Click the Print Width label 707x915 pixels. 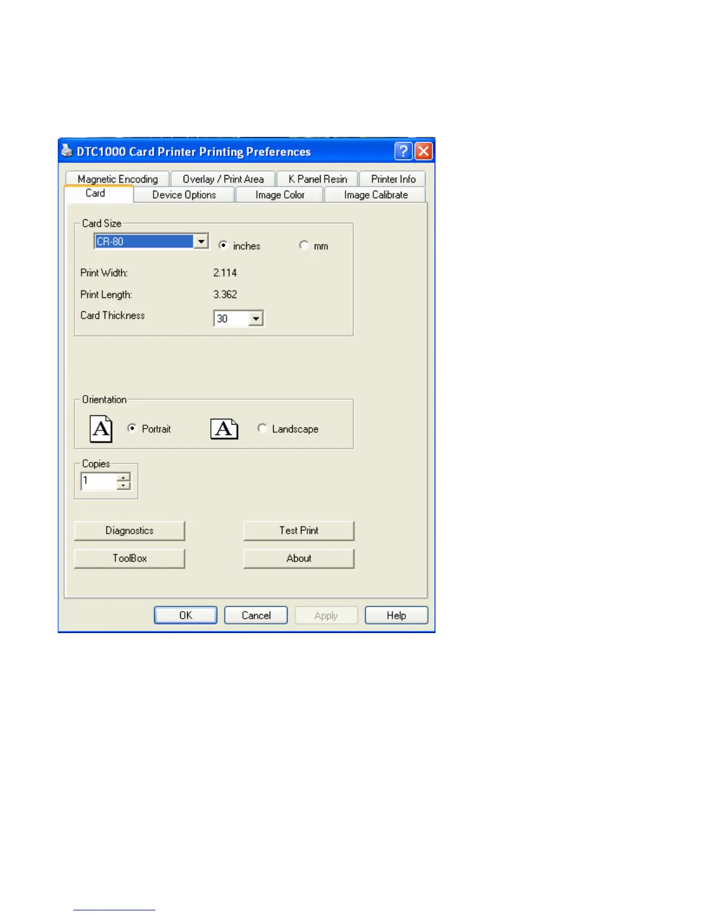(x=104, y=273)
